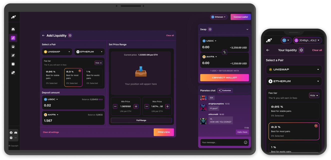Click the current price text 1.33565 UNI per ETH
This screenshot has width=331, height=160.
click(148, 55)
